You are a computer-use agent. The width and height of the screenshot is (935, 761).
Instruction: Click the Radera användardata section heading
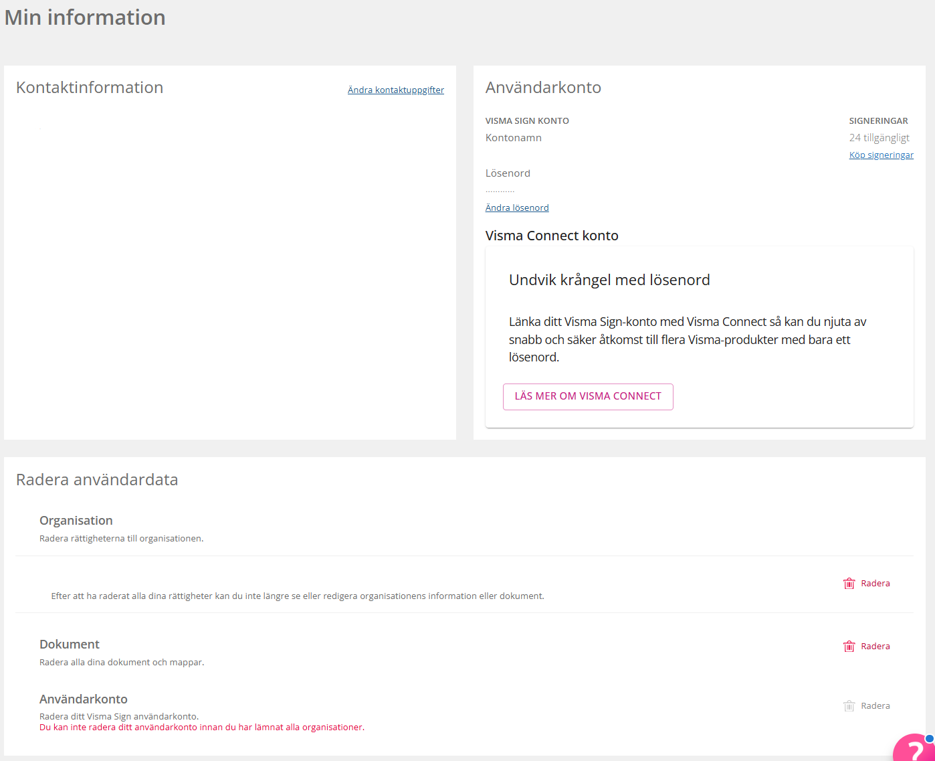(97, 480)
